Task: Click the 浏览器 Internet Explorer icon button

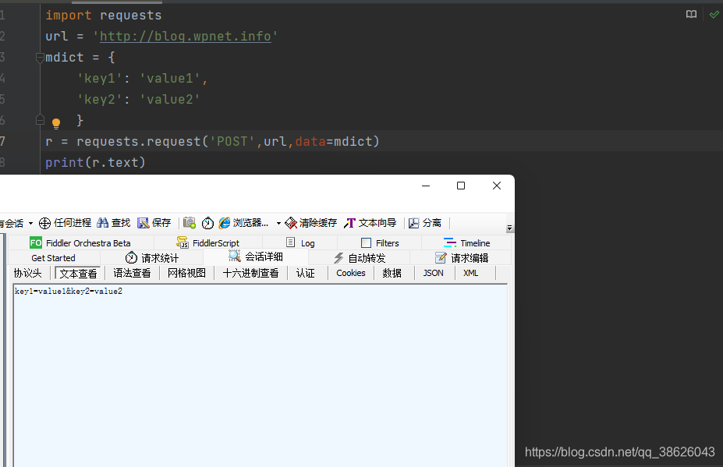Action: (x=243, y=223)
